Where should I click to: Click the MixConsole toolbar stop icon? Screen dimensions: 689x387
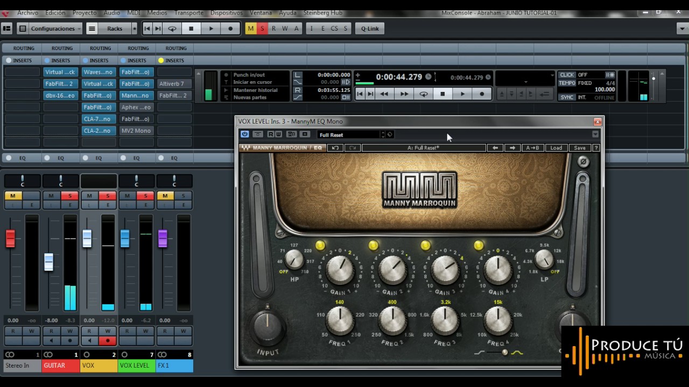pos(191,28)
